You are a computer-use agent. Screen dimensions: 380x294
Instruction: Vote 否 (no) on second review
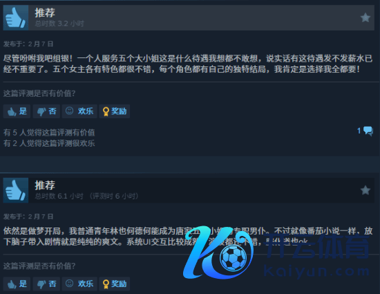tap(46, 284)
